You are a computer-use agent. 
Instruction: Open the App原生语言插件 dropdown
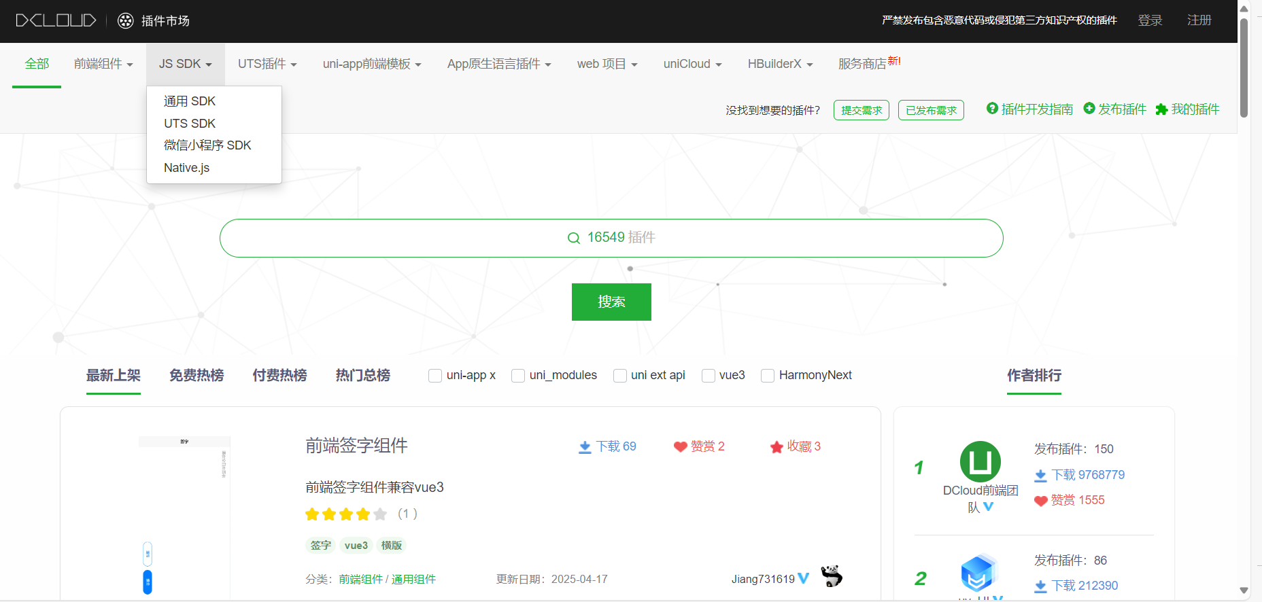[499, 64]
